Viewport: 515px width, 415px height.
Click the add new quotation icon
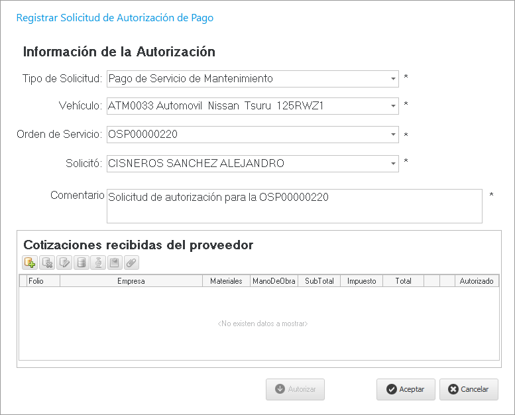point(30,263)
